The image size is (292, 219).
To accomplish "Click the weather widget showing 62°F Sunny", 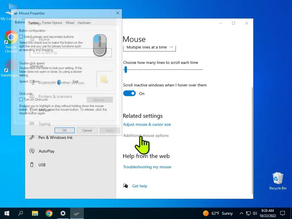I will pyautogui.click(x=218, y=213).
